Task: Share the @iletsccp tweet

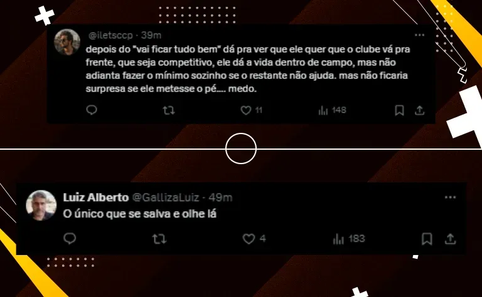Action: [419, 110]
